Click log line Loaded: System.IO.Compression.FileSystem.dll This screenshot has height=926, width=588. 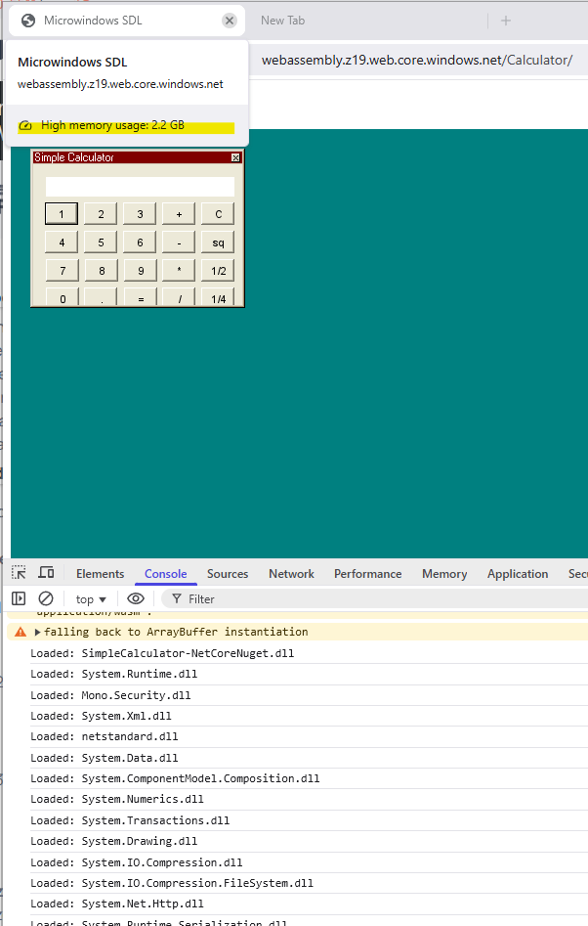coord(172,883)
